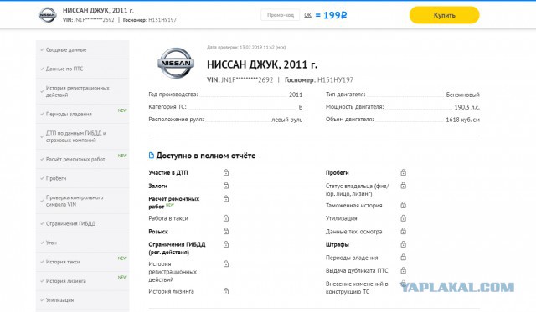Image resolution: width=536 pixels, height=312 pixels.
Task: Click the lock icon next to Выдача дубликата ПТС
Action: pyautogui.click(x=404, y=270)
